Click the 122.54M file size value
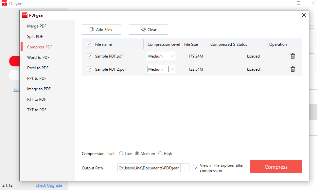 196,69
